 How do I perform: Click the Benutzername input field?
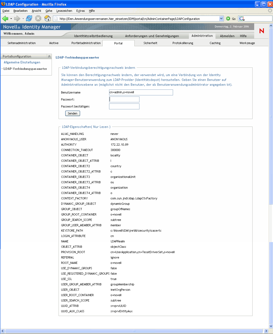point(141,92)
